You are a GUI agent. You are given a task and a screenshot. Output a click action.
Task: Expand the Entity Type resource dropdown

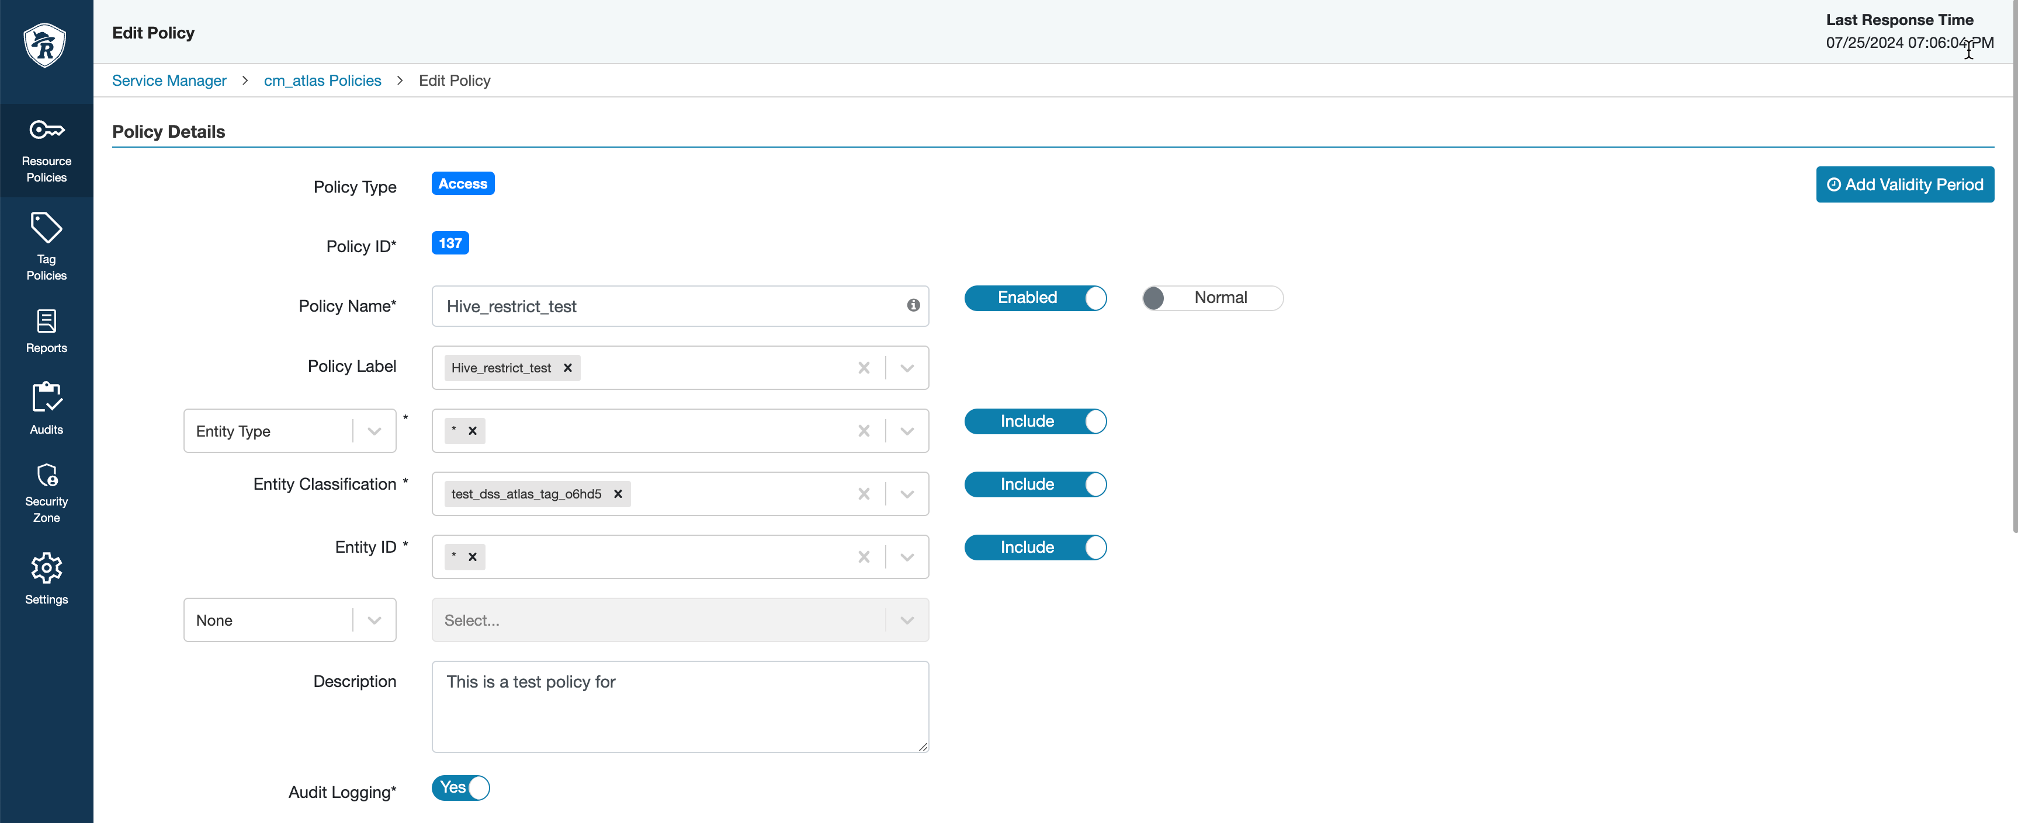coord(374,431)
